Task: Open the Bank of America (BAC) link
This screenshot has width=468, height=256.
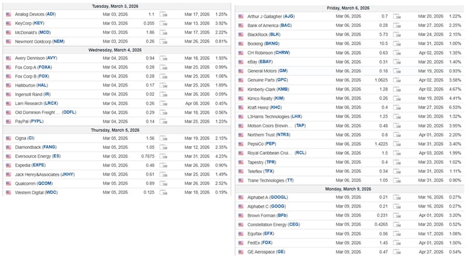Action: (x=269, y=25)
